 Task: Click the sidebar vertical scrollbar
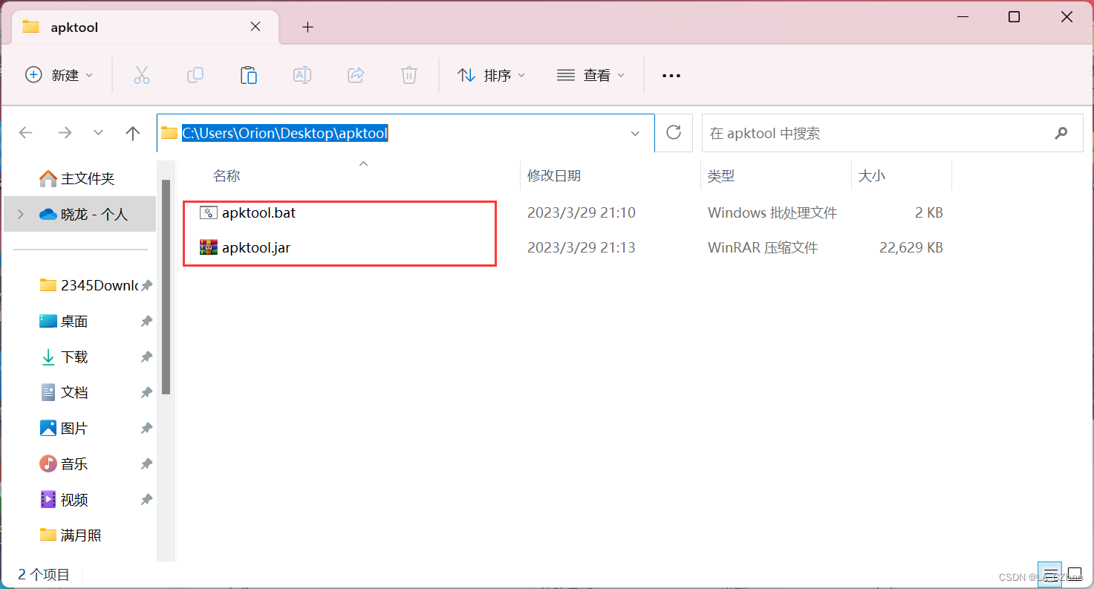pyautogui.click(x=166, y=287)
